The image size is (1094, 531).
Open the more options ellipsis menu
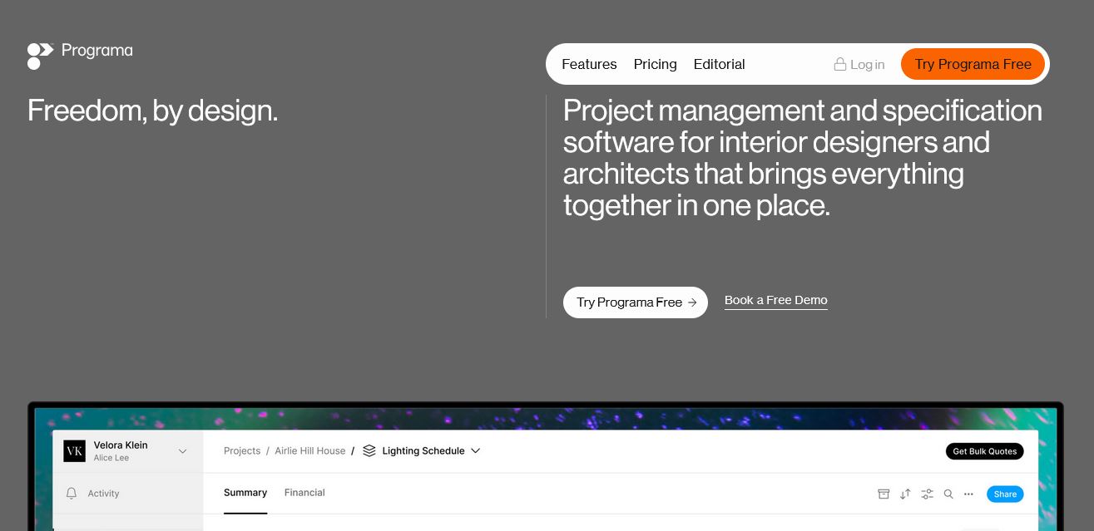click(968, 494)
